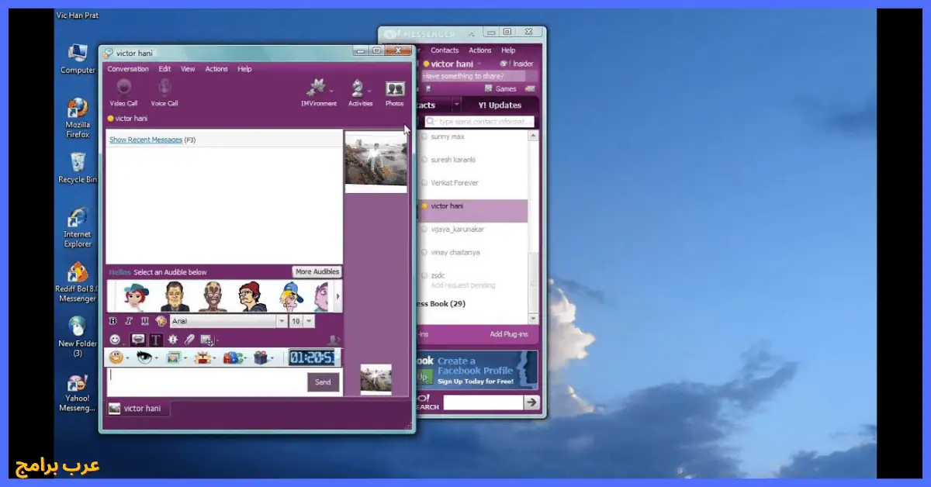Expand the font size 10 dropdown

click(x=309, y=321)
